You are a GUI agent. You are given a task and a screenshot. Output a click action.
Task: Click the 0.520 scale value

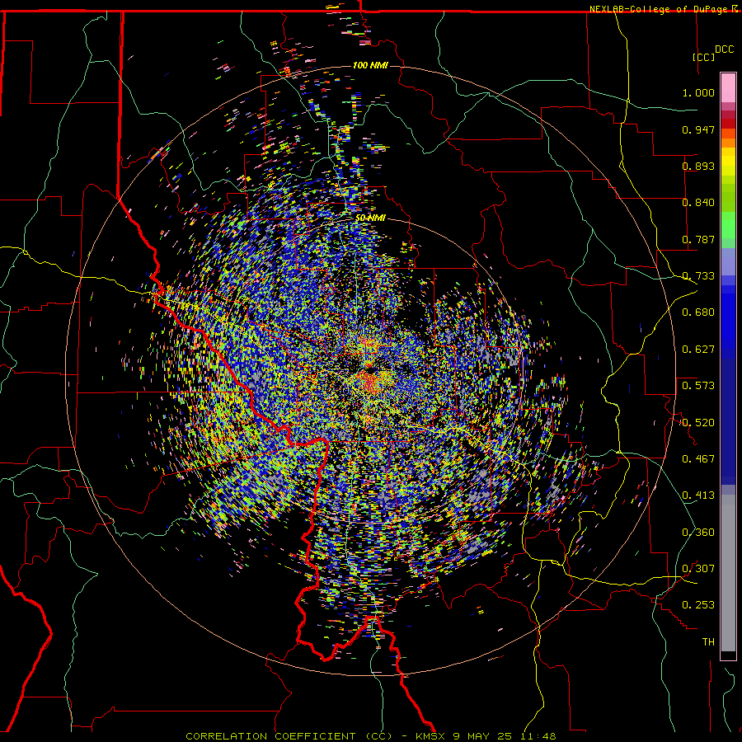pyautogui.click(x=698, y=423)
